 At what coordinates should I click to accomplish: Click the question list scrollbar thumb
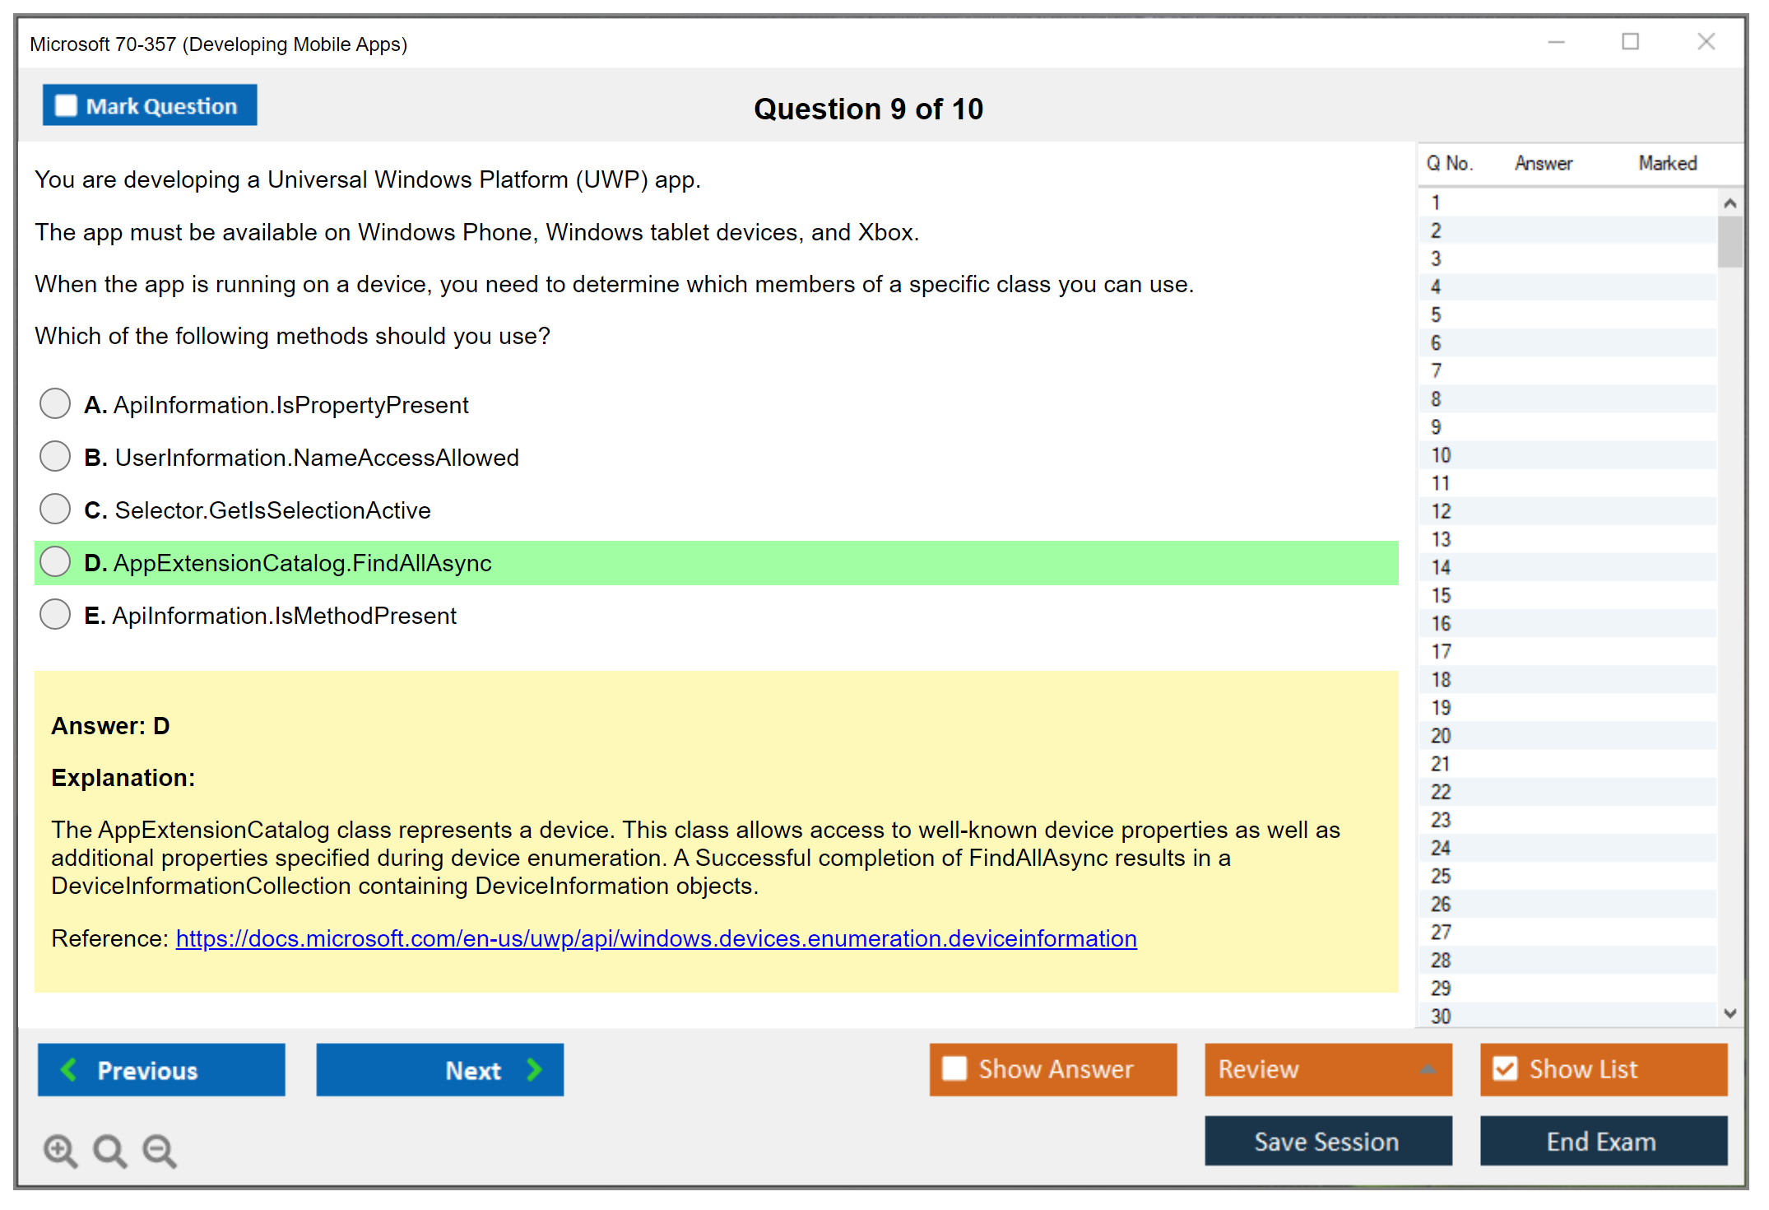[x=1730, y=241]
